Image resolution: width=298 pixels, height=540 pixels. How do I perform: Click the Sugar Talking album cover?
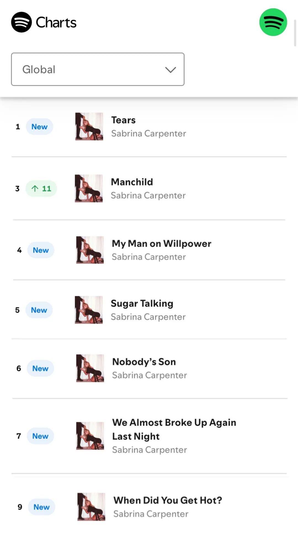(x=89, y=310)
